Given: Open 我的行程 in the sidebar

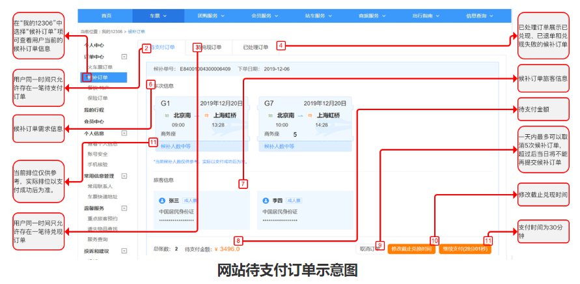Looking at the screenshot, I should pos(94,110).
